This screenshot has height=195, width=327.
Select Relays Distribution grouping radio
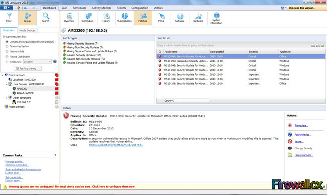point(7,57)
